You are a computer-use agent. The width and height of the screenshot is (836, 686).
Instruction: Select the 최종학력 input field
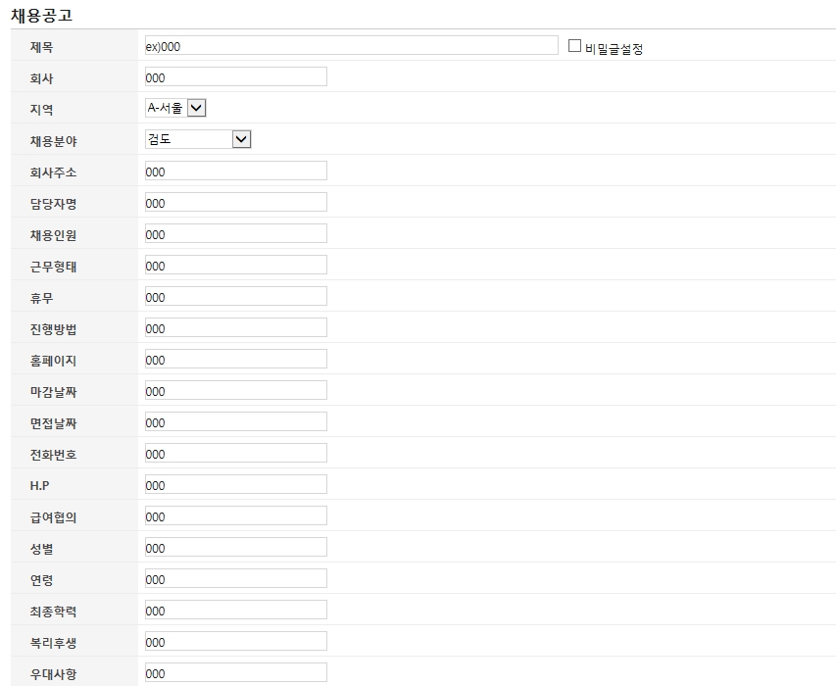click(x=235, y=610)
